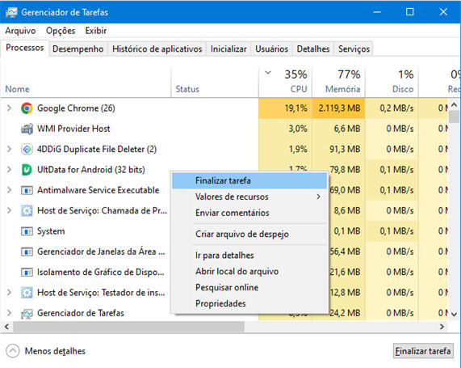This screenshot has height=368, width=461.
Task: Click the vertical scrollbar down arrow
Action: click(x=454, y=314)
